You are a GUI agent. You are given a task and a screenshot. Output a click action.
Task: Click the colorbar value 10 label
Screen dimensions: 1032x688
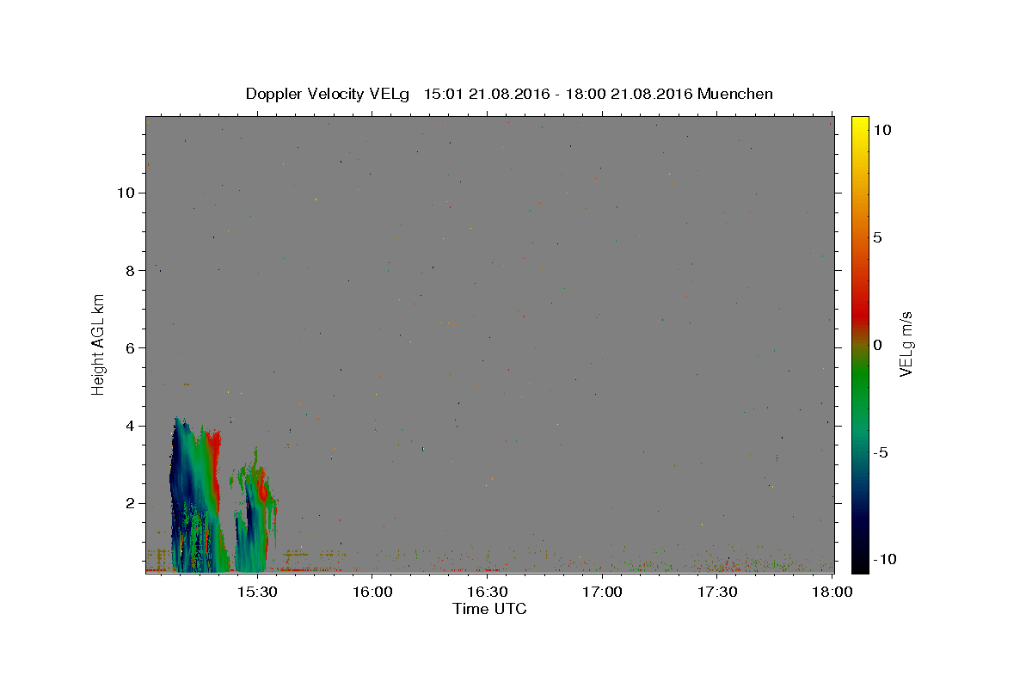[881, 129]
